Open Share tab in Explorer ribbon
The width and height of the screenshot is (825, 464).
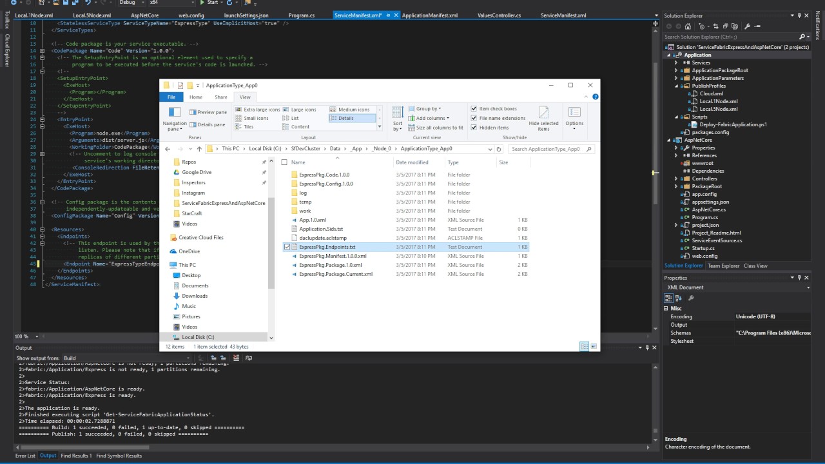click(x=221, y=97)
